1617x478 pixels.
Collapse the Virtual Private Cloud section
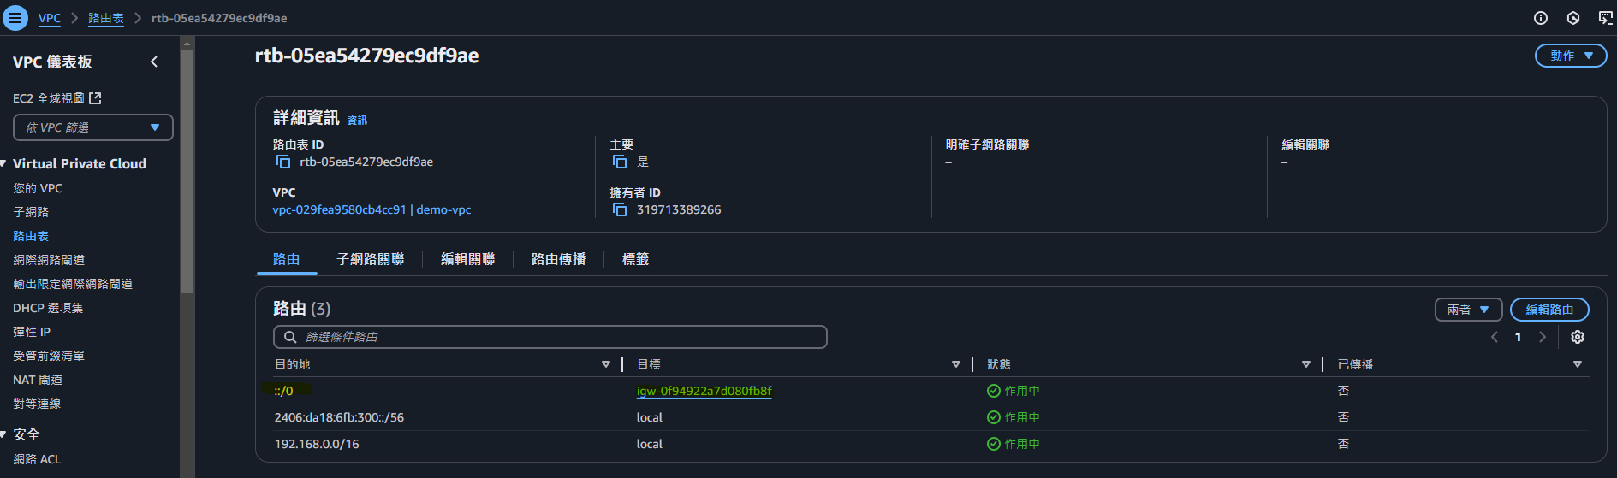tap(4, 163)
